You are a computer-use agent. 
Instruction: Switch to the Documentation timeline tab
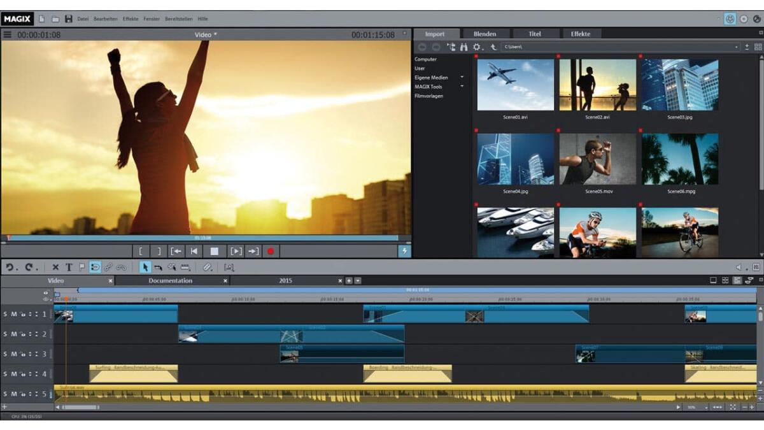pyautogui.click(x=171, y=280)
